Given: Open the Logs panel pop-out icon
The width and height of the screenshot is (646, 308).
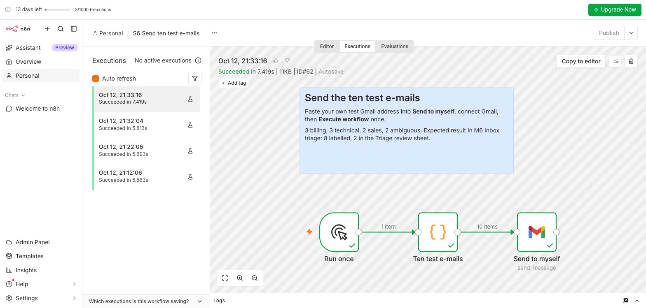Looking at the screenshot, I should [625, 301].
